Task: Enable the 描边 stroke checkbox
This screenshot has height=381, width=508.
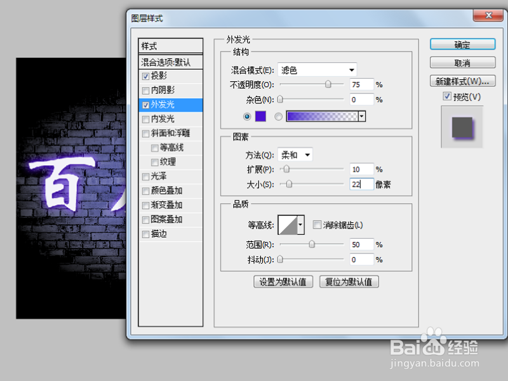Action: (x=146, y=234)
